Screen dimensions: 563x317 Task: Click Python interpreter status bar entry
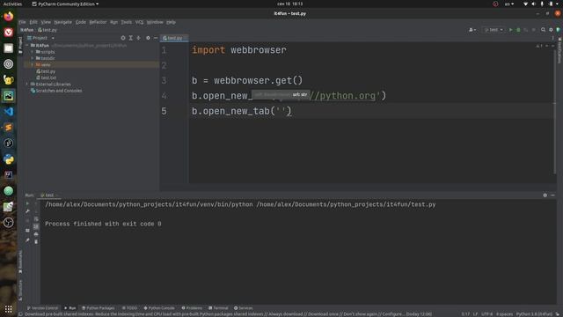[534, 314]
